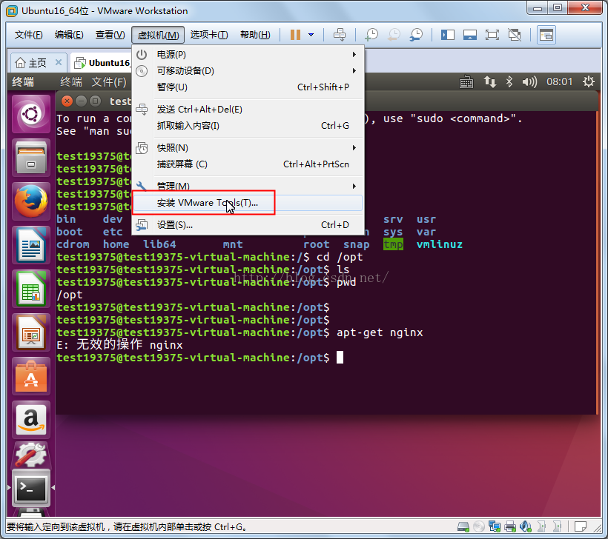Screen dimensions: 608x539
Task: Click the console view toolbar icon
Action: [546, 35]
